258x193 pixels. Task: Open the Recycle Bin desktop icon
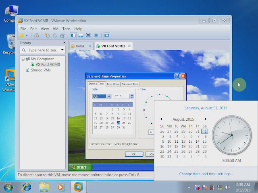pos(9,44)
